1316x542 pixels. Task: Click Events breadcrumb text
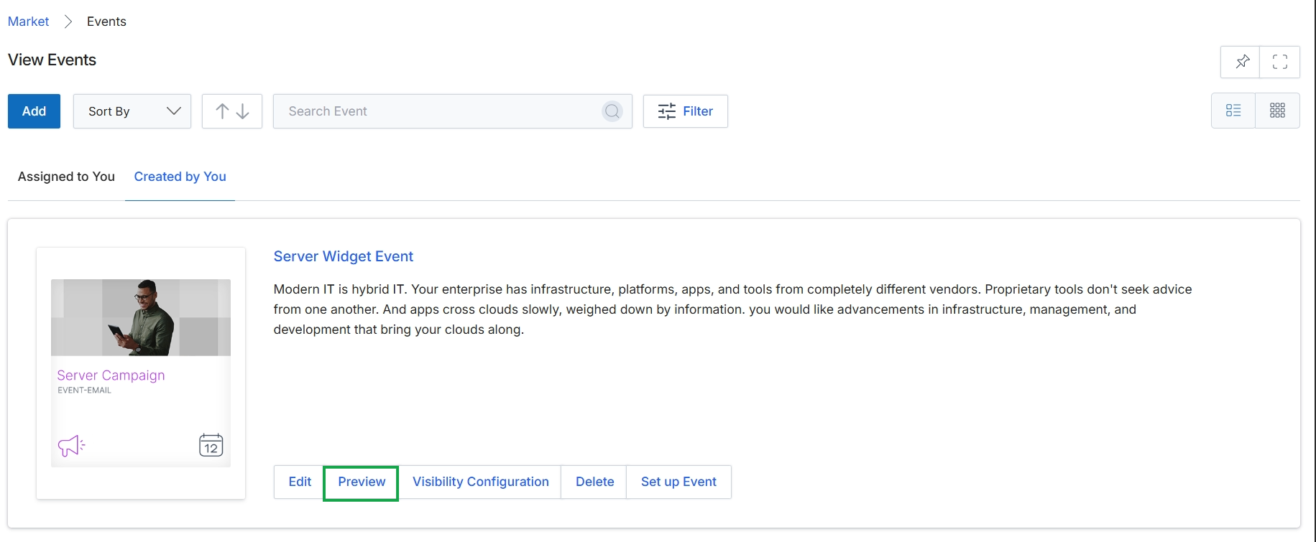click(106, 22)
